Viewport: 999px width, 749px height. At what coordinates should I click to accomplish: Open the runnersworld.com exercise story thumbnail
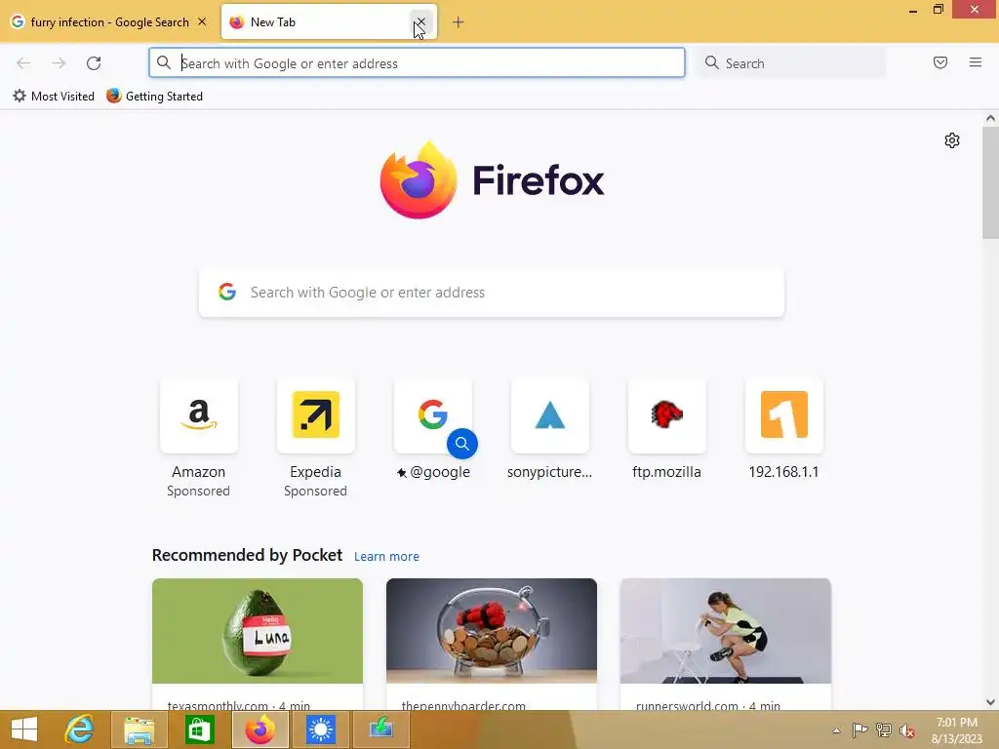pyautogui.click(x=726, y=631)
